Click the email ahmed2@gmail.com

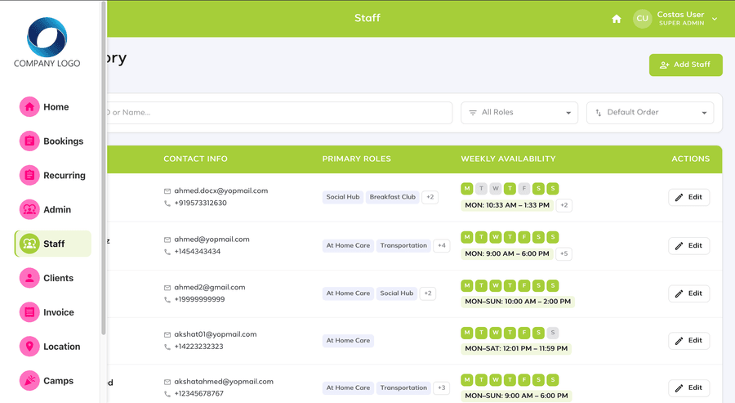210,287
